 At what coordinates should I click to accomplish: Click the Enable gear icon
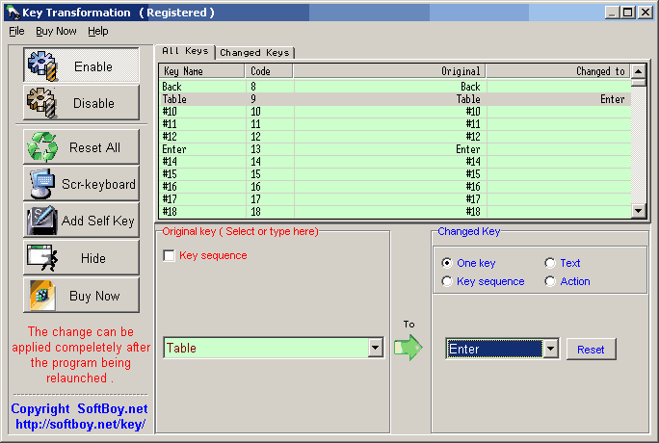[42, 66]
